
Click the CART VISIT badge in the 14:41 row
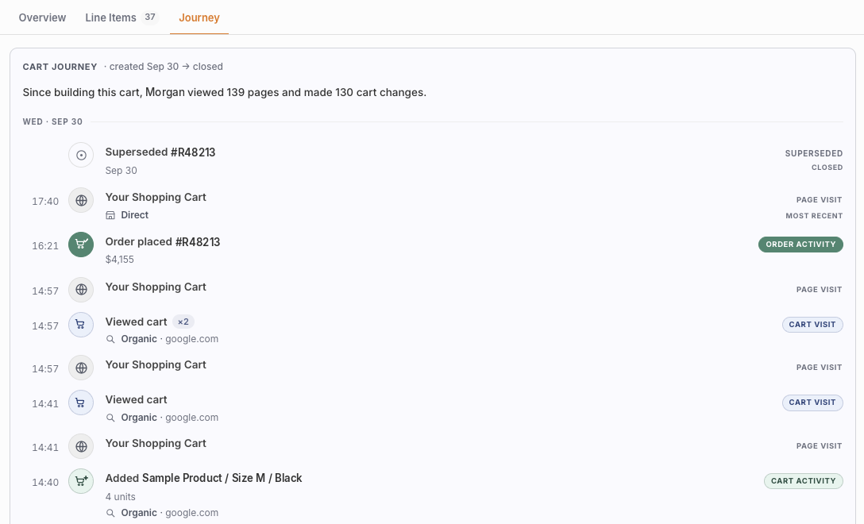click(x=812, y=403)
